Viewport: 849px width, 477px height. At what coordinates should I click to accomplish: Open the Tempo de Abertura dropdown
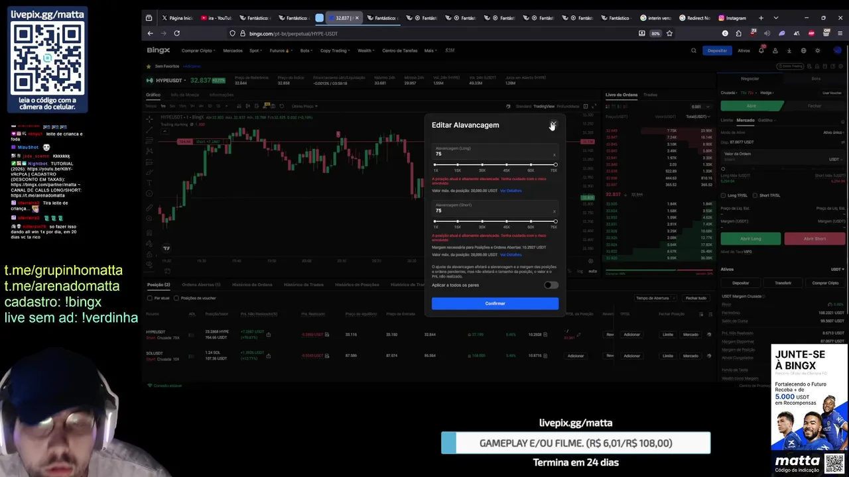(654, 298)
